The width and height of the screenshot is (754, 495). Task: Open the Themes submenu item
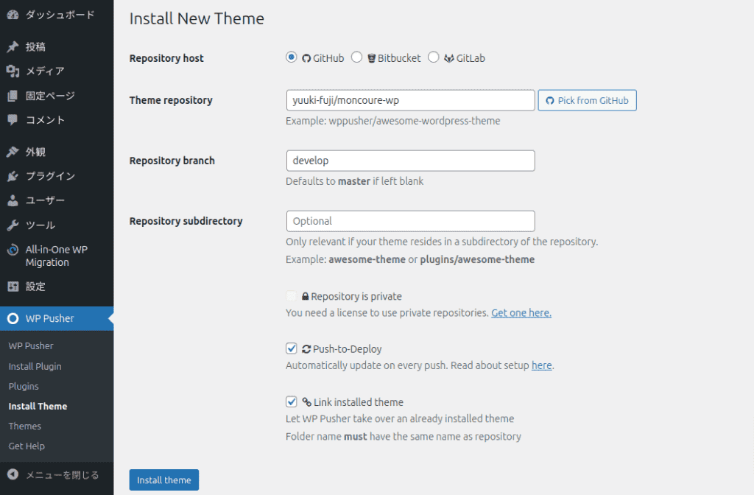pyautogui.click(x=24, y=426)
